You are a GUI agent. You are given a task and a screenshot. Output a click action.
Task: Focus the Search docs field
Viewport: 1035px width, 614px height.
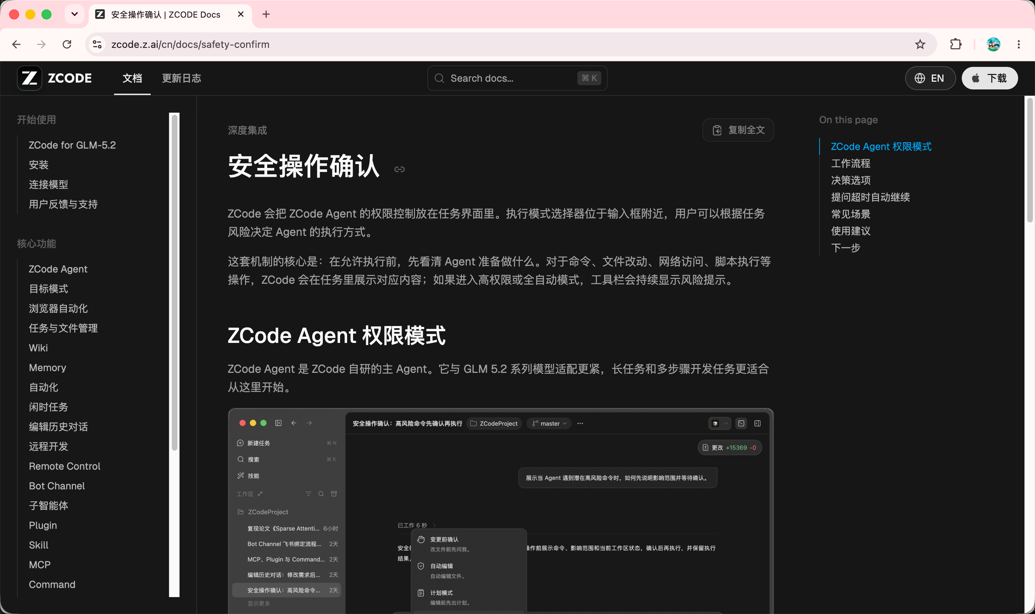click(517, 78)
